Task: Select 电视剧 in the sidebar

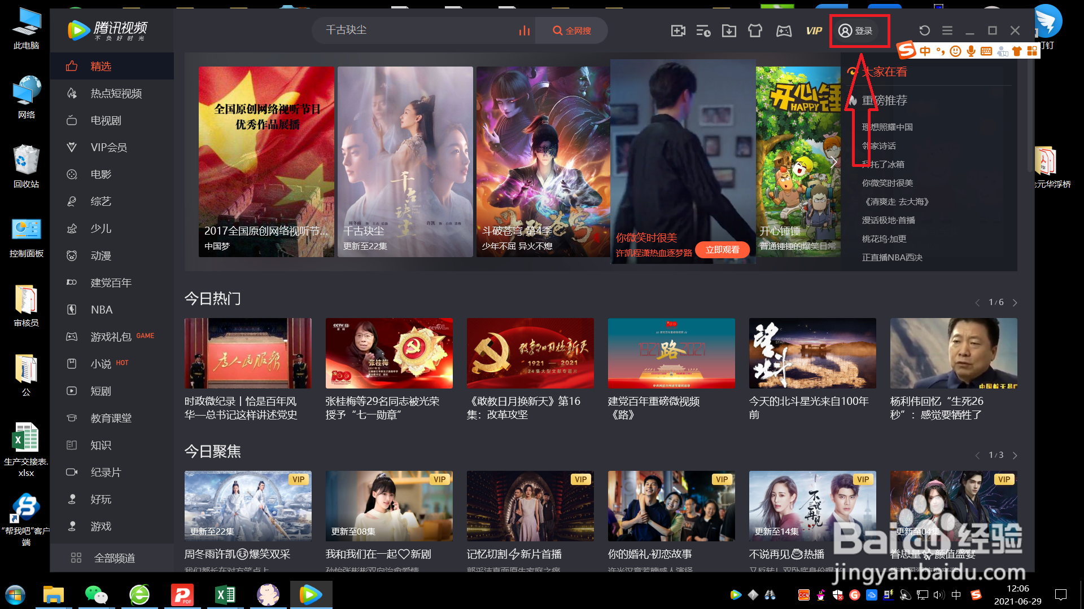Action: [106, 121]
